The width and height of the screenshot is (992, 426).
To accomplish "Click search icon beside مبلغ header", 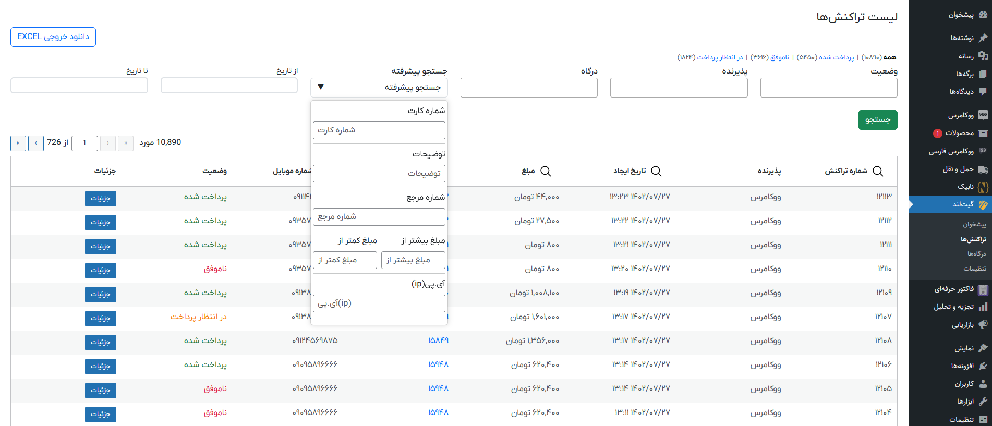I will [546, 171].
